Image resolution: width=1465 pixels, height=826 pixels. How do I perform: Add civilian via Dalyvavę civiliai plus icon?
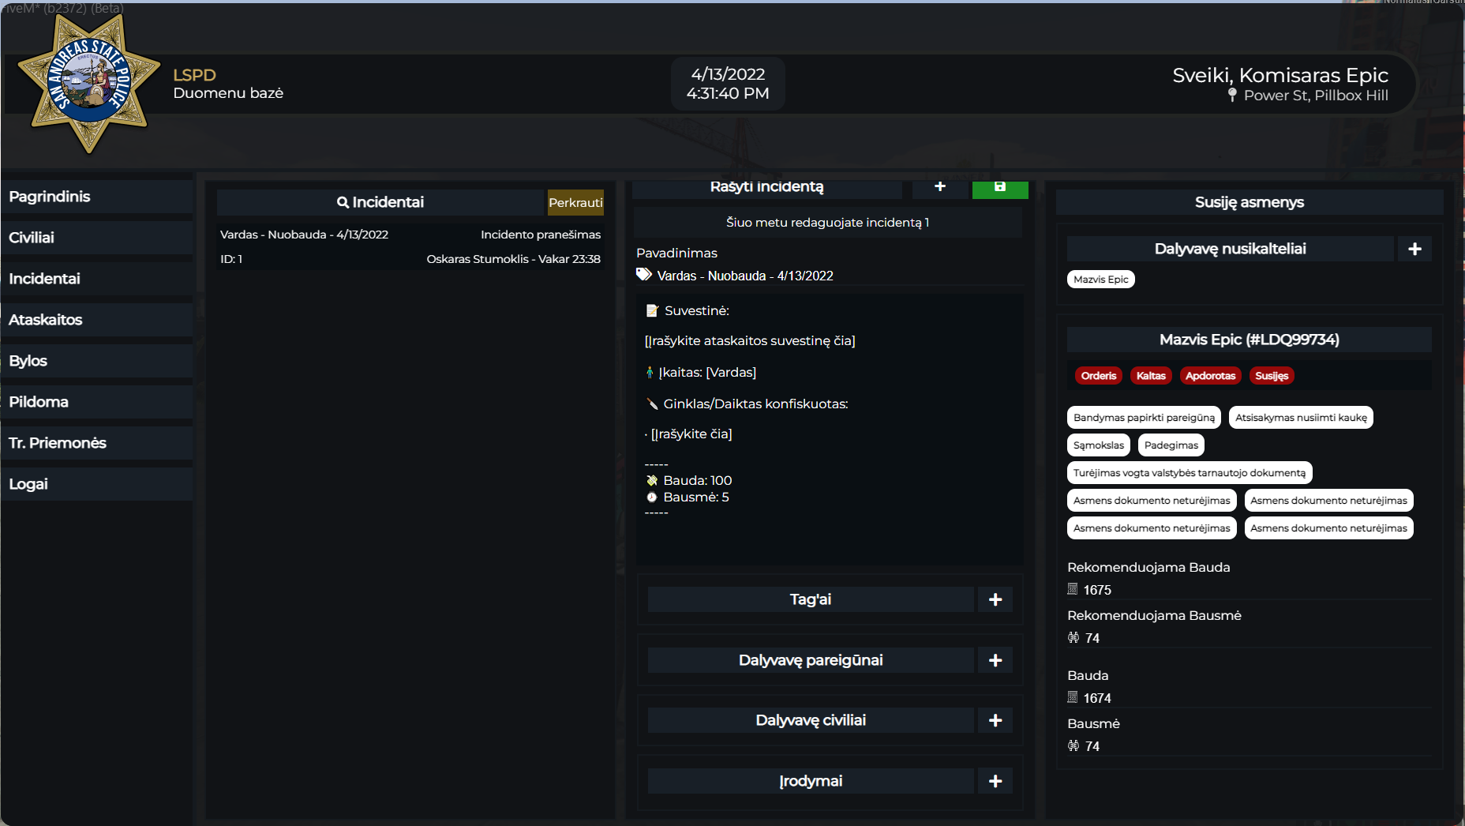[995, 720]
